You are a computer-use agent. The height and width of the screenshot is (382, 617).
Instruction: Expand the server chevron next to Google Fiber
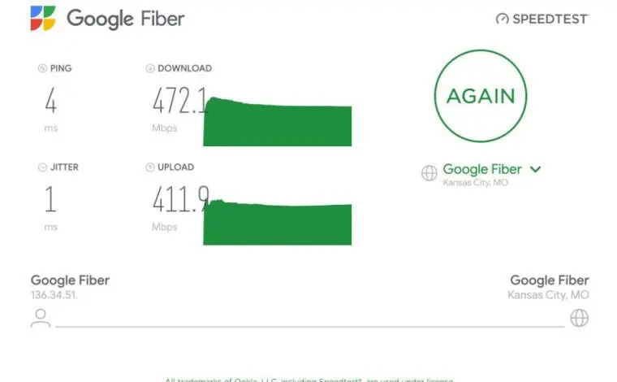[535, 169]
